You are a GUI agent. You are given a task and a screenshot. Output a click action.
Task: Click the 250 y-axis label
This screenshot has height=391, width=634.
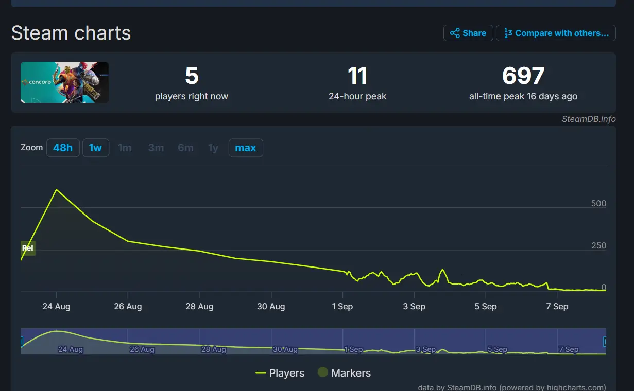click(x=598, y=245)
